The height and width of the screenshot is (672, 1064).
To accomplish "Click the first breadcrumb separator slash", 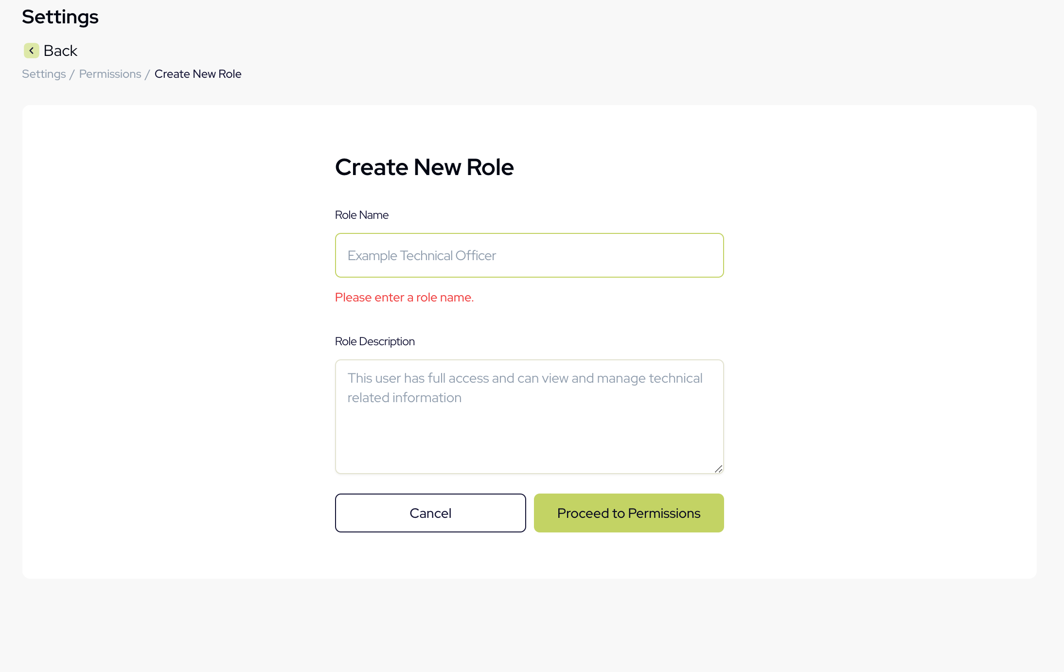I will [72, 74].
